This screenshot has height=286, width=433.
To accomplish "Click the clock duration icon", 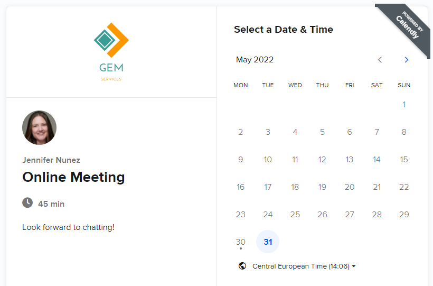I will tap(27, 203).
